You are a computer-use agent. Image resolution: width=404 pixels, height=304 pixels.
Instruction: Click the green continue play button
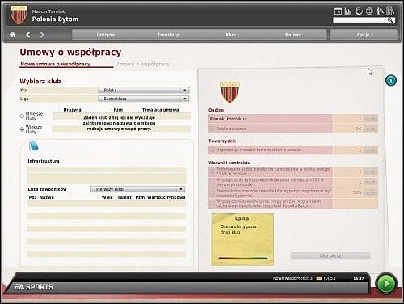386,284
